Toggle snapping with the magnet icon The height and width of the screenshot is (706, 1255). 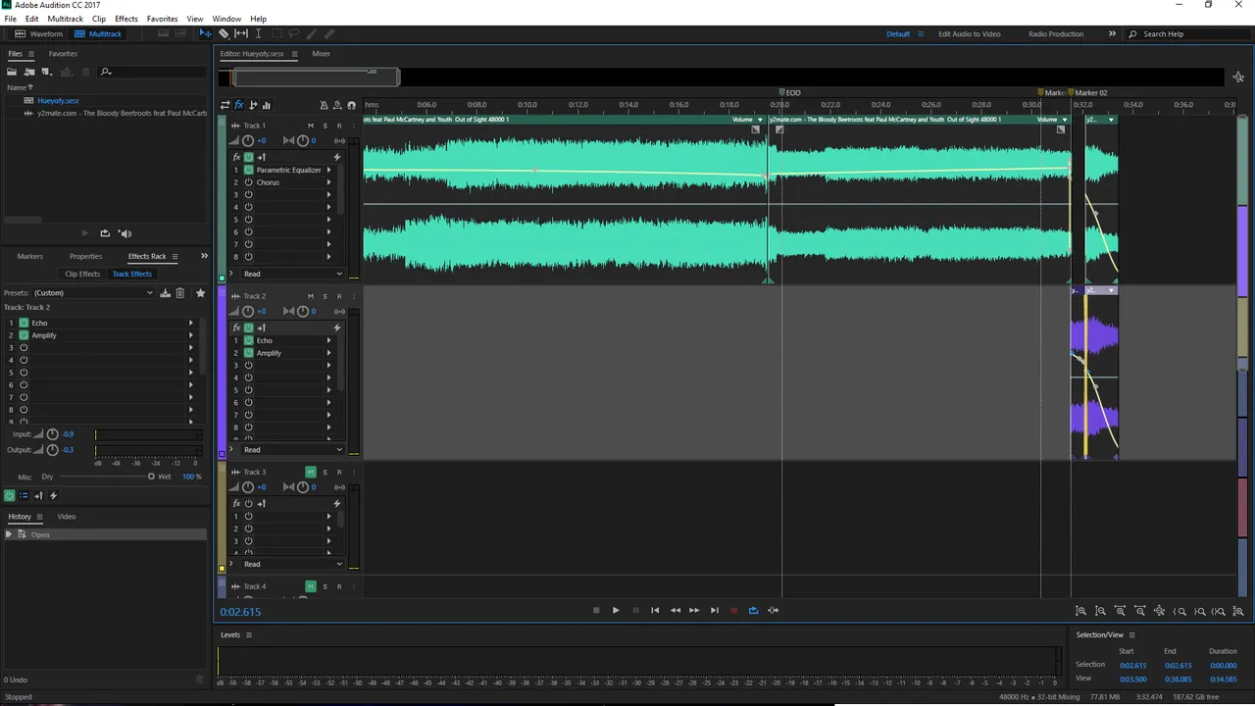[351, 105]
